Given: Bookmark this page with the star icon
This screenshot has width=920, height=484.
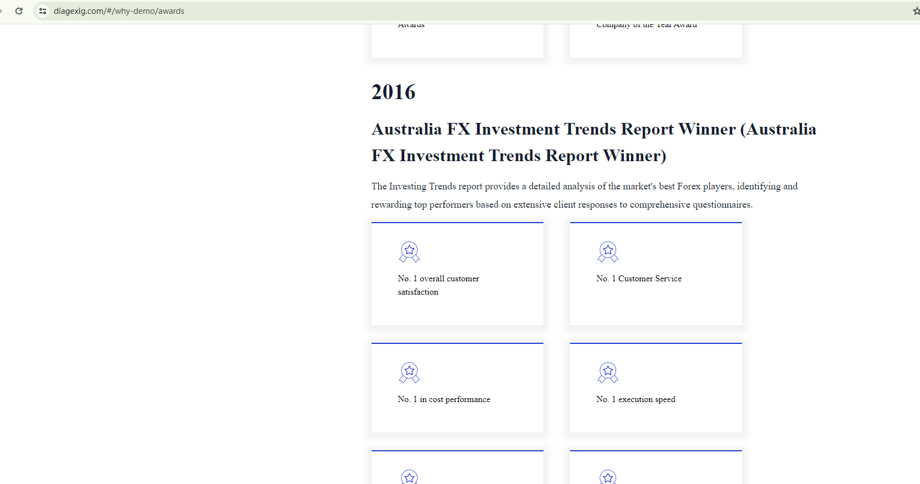Looking at the screenshot, I should (916, 11).
